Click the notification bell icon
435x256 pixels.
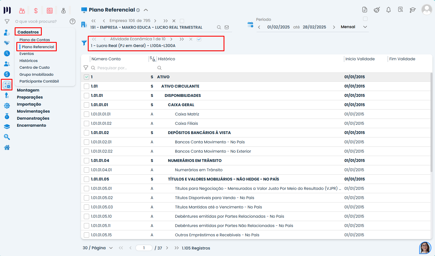[388, 10]
